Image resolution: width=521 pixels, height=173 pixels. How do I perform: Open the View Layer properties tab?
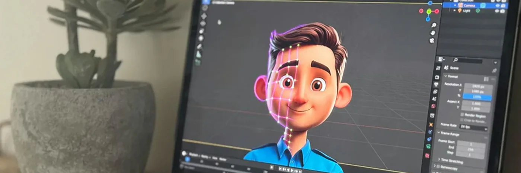point(435,91)
